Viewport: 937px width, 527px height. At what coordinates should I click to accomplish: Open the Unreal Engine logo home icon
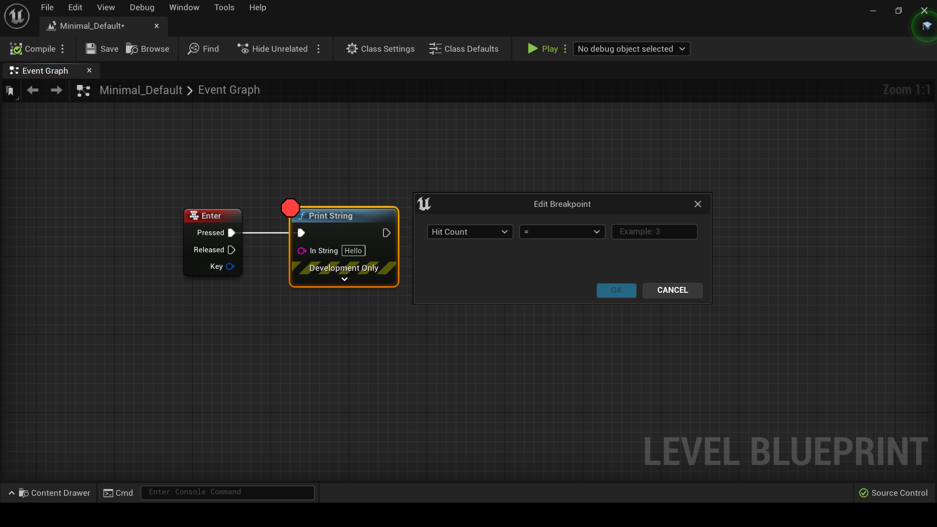click(17, 16)
